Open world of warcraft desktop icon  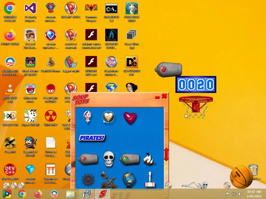71,39
